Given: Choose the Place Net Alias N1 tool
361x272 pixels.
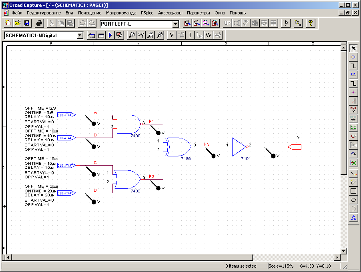Looking at the screenshot, I should click(x=353, y=74).
